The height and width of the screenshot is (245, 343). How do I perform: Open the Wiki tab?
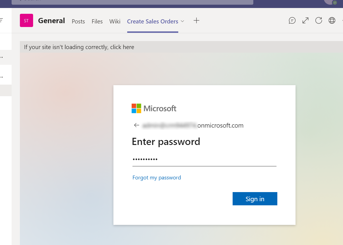(x=115, y=21)
